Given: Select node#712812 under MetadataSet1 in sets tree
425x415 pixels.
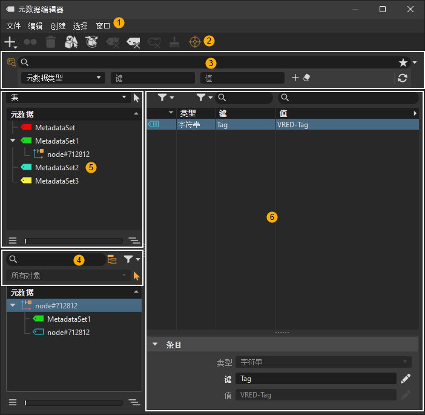Looking at the screenshot, I should [x=68, y=154].
